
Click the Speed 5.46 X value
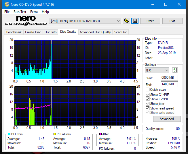[x=175, y=147]
